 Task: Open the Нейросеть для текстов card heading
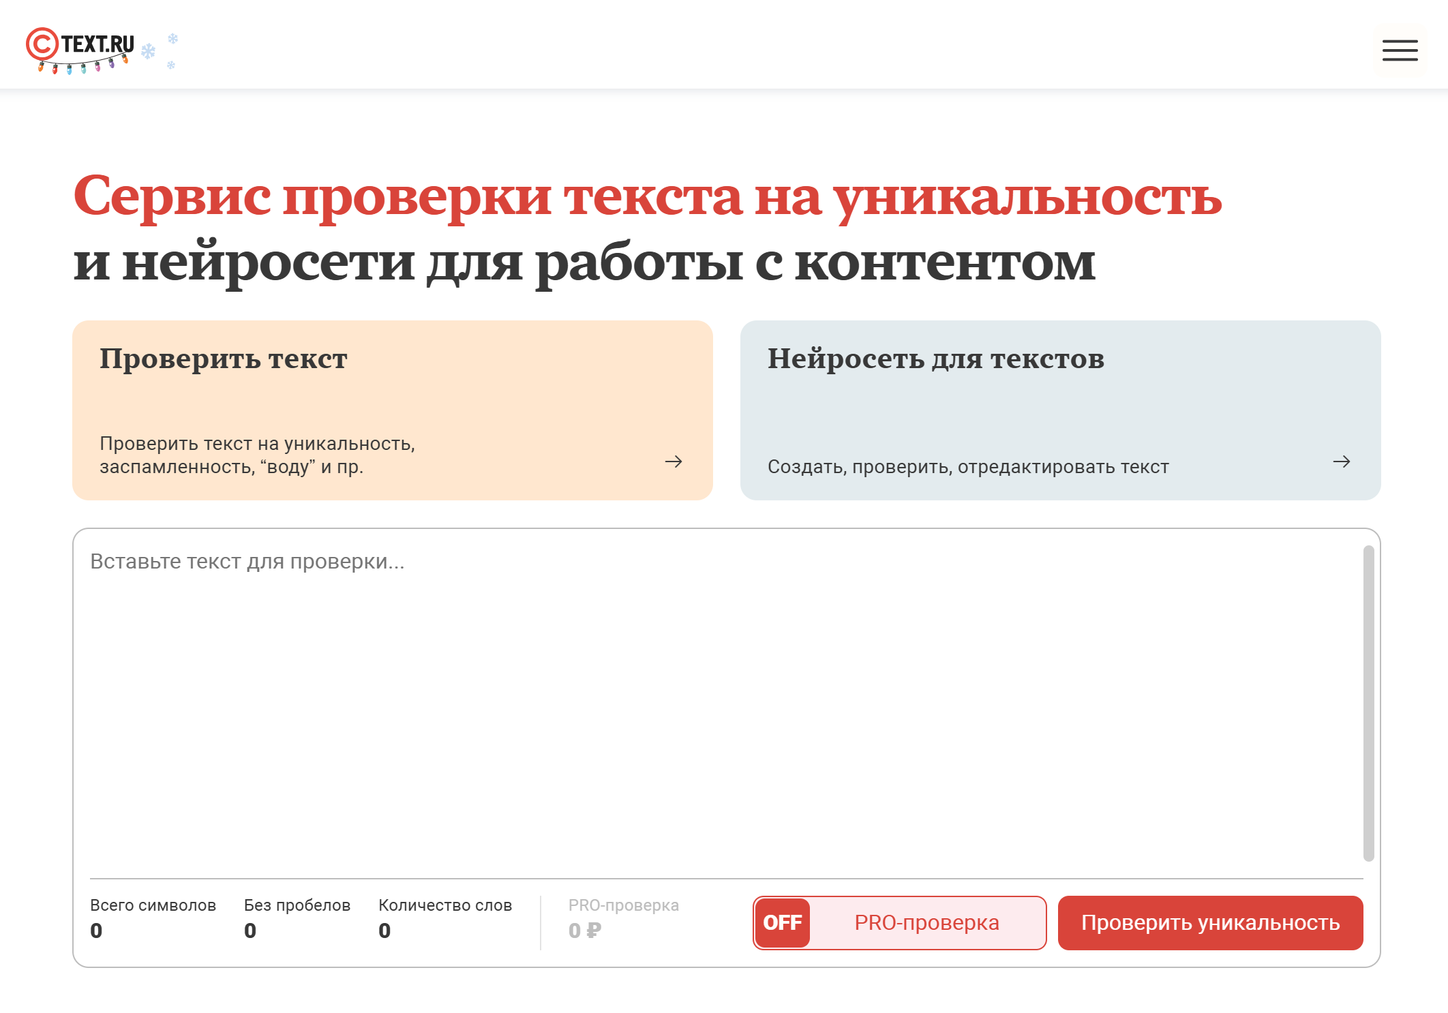pos(936,359)
